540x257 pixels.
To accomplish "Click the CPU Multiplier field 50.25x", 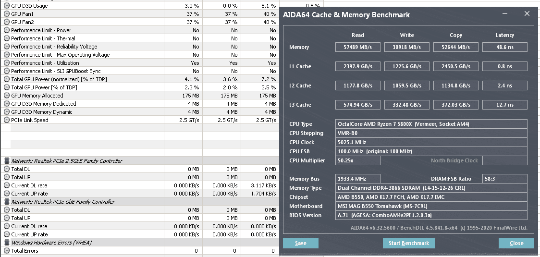I will click(x=358, y=160).
